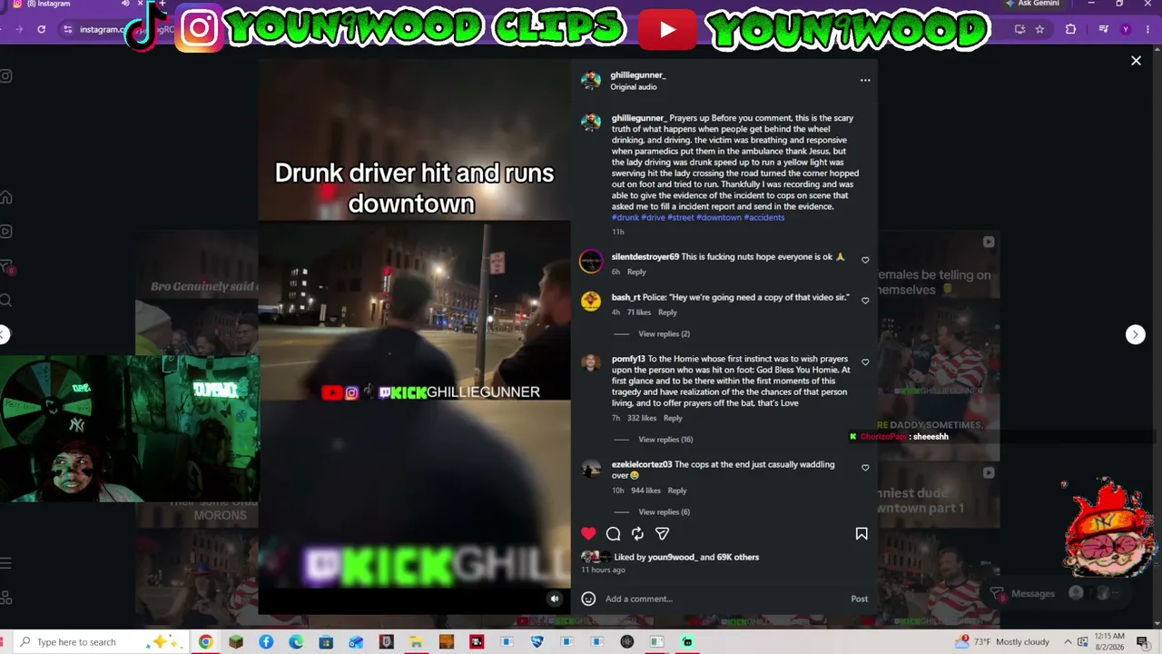Show the 944 likes on ezekielcortez03's comment

646,490
